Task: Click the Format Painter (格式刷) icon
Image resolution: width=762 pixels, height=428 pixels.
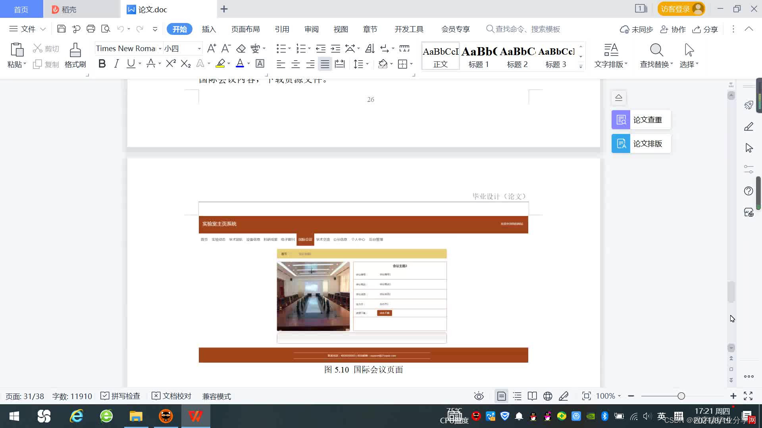Action: (x=75, y=50)
